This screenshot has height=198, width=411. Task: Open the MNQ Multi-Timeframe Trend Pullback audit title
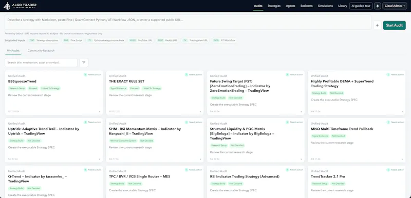[342, 129]
